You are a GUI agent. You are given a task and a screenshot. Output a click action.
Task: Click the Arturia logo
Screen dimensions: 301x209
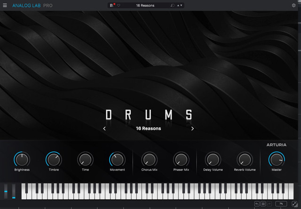277,145
